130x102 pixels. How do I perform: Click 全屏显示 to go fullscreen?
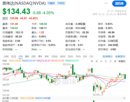120,56
